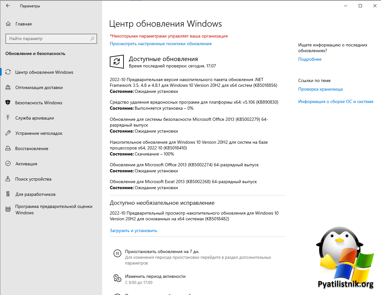Open Центр обновления Windows section
Image resolution: width=381 pixels, height=295 pixels.
(44, 72)
